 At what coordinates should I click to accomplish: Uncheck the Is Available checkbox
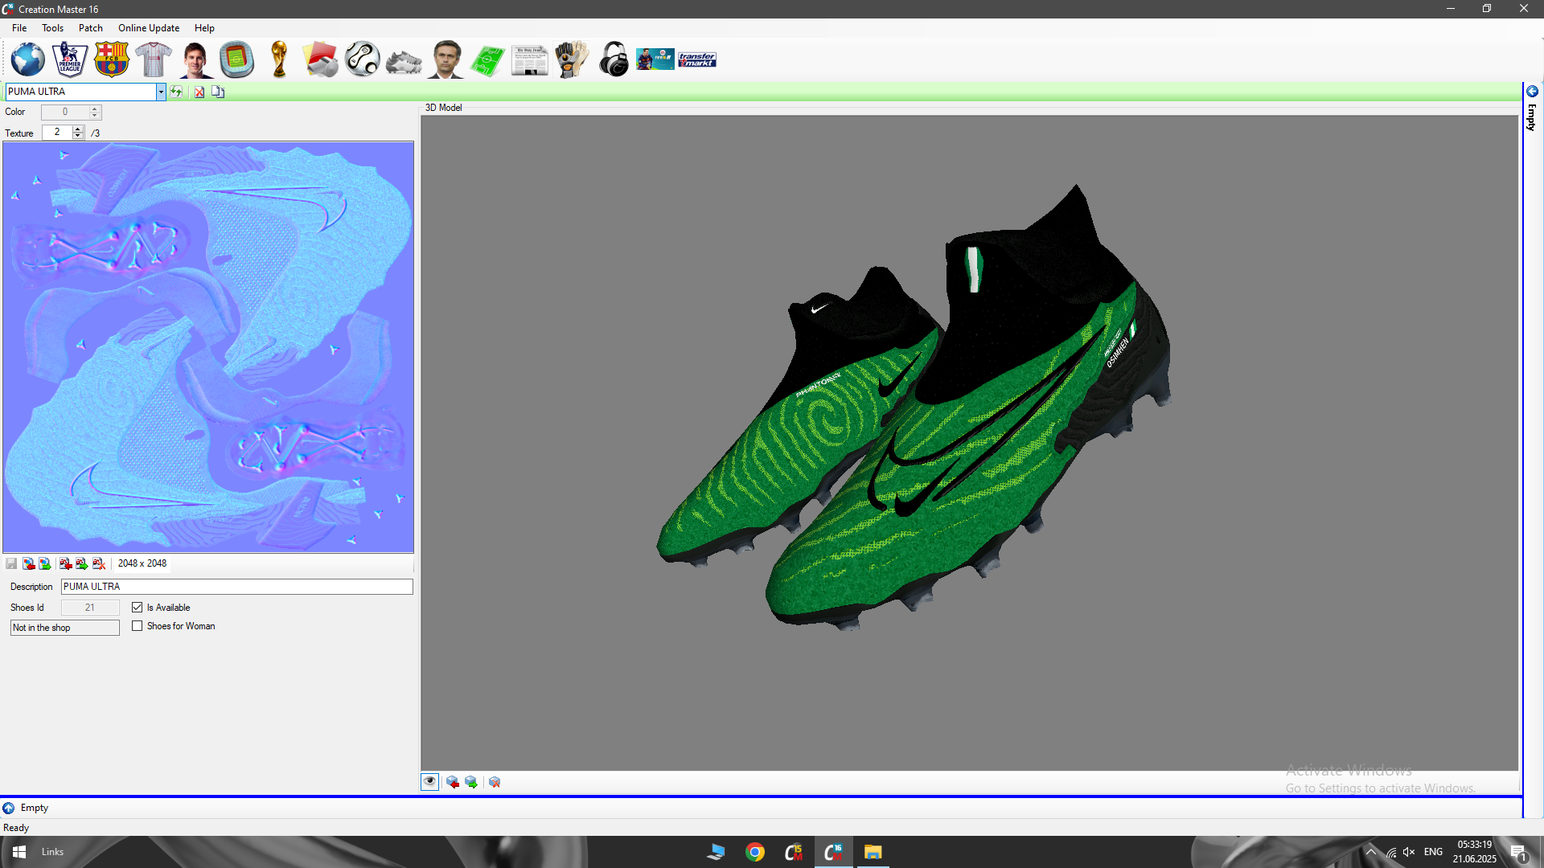[x=138, y=608]
